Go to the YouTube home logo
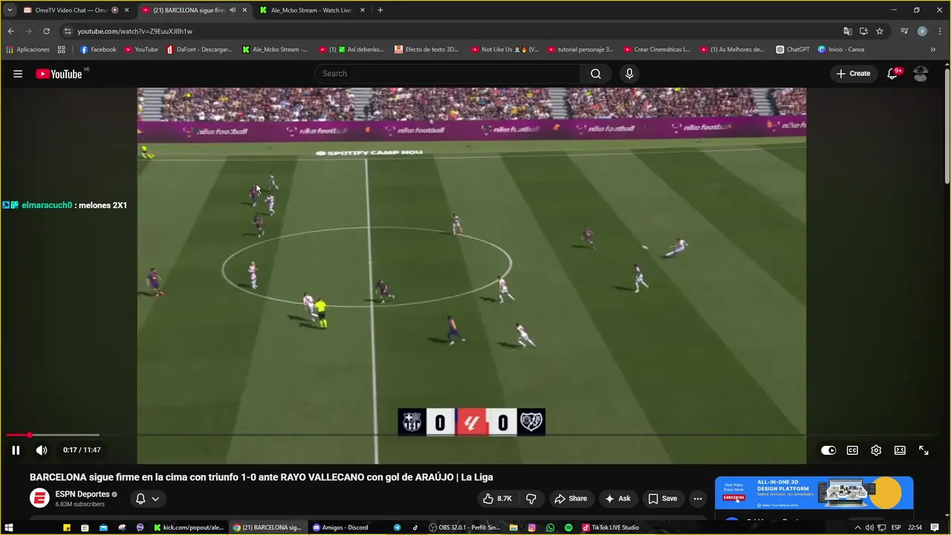The width and height of the screenshot is (951, 535). 59,74
